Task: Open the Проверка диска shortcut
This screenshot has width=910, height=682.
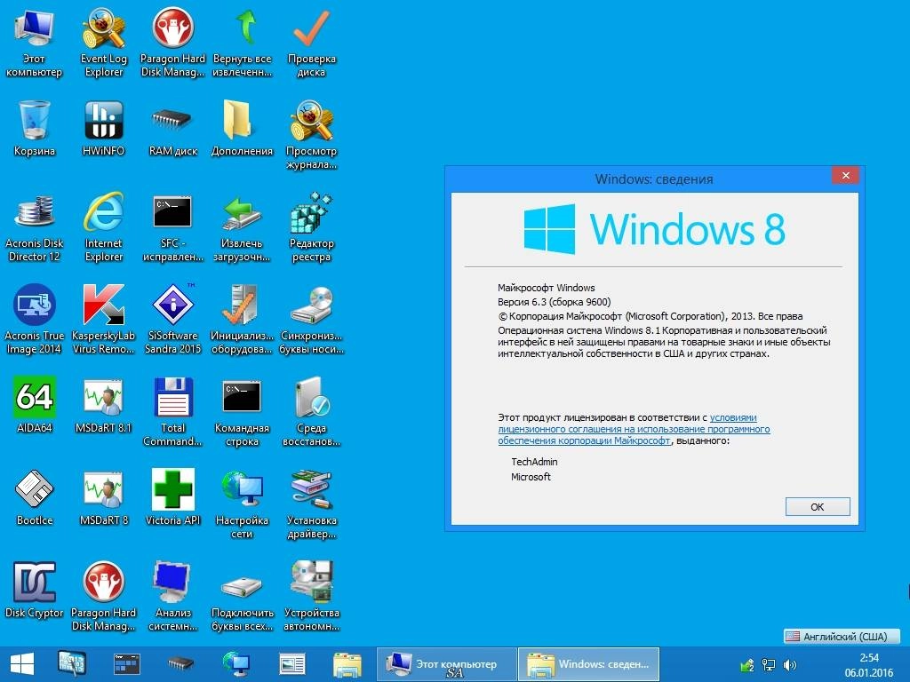Action: coord(312,41)
